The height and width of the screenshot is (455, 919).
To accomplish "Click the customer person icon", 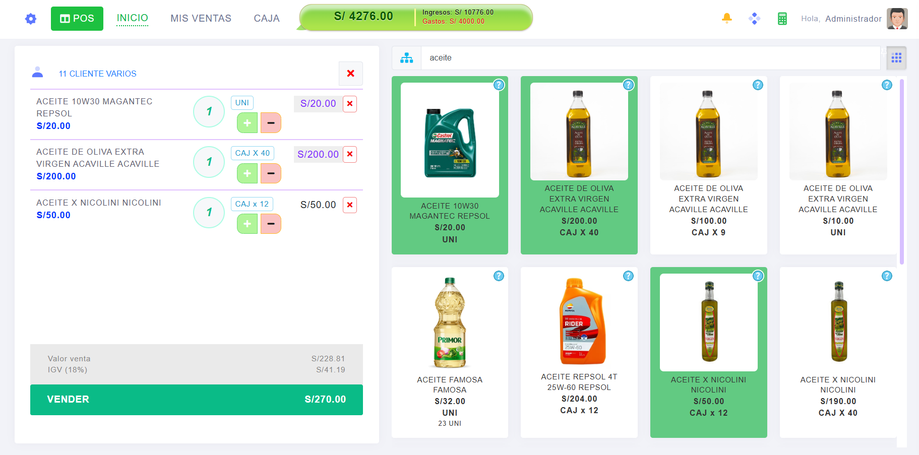I will coord(37,72).
